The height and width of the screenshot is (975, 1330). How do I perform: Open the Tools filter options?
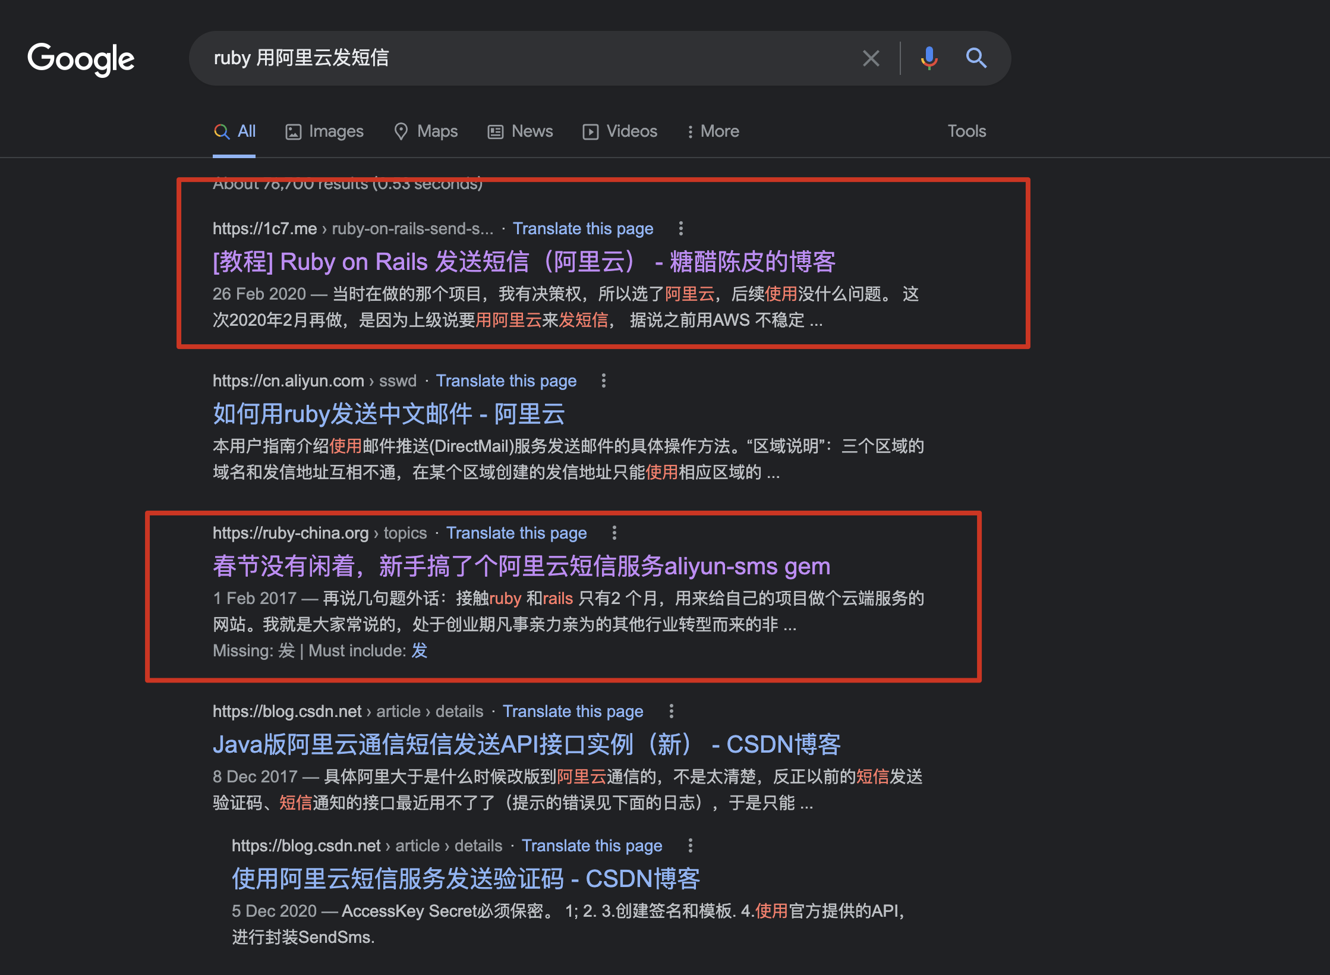[966, 131]
